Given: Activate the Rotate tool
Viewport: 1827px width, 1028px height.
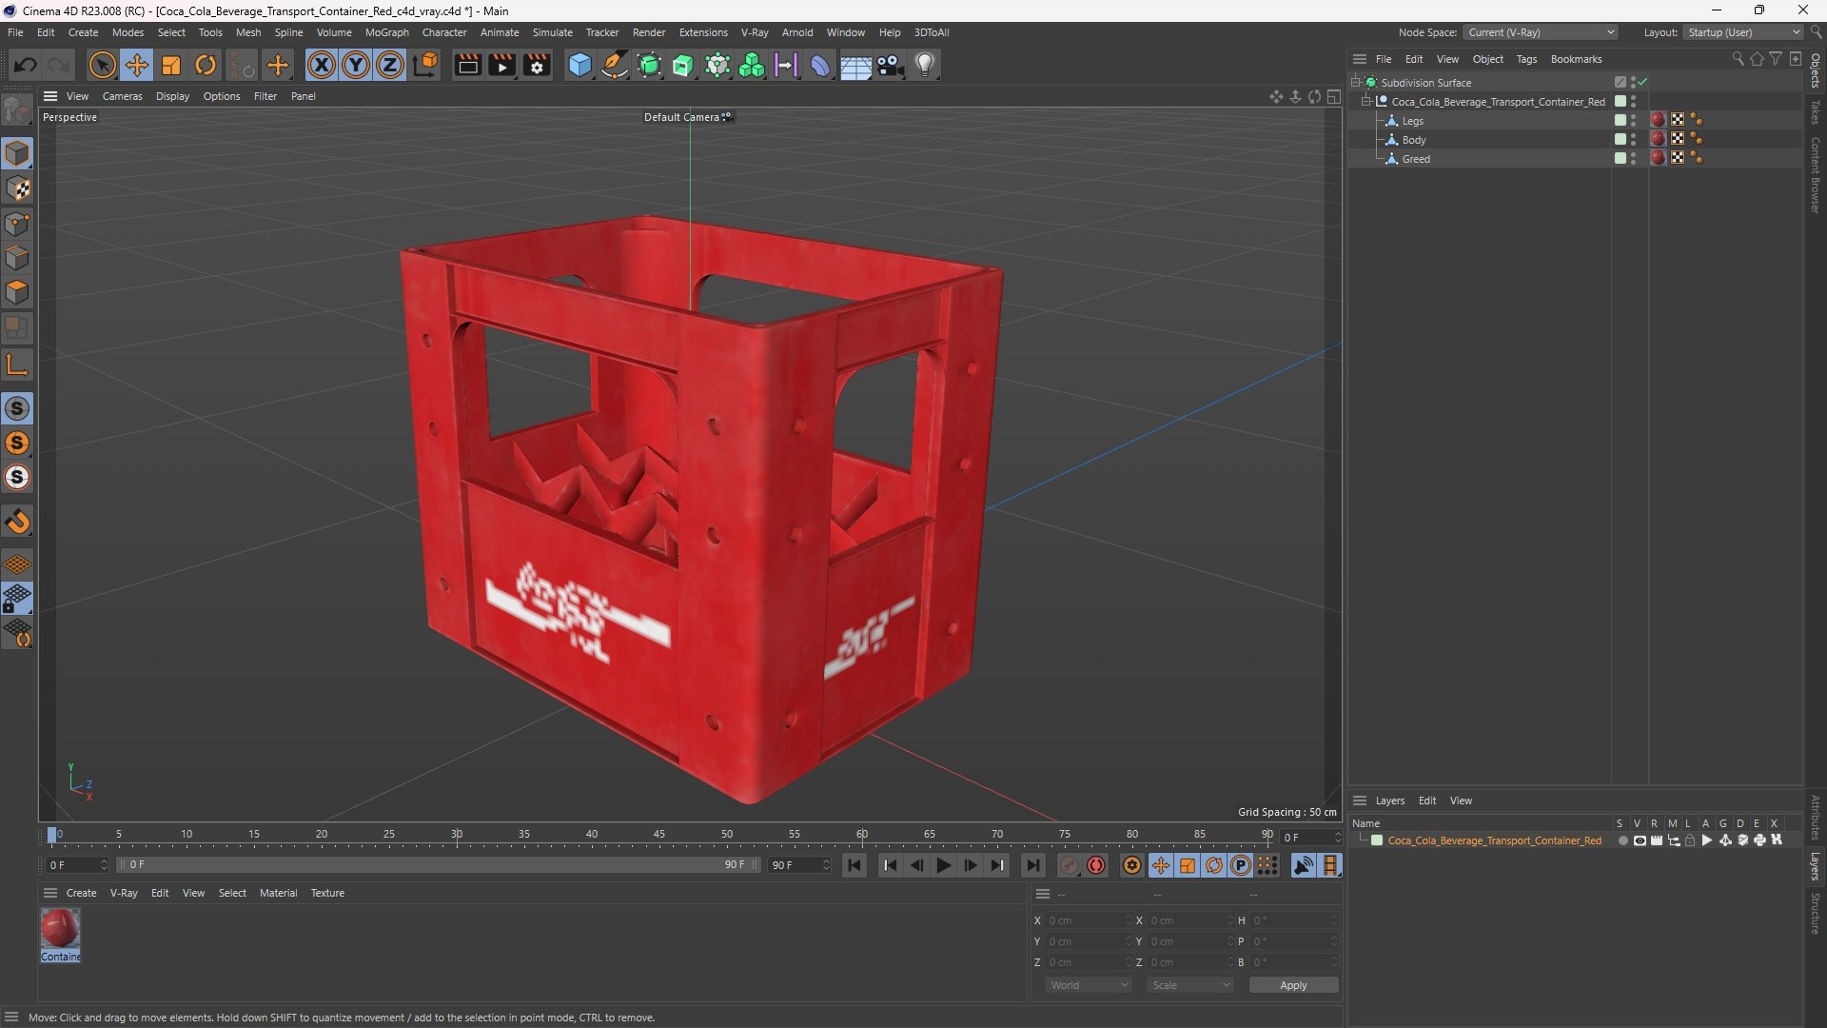Looking at the screenshot, I should click(x=206, y=65).
